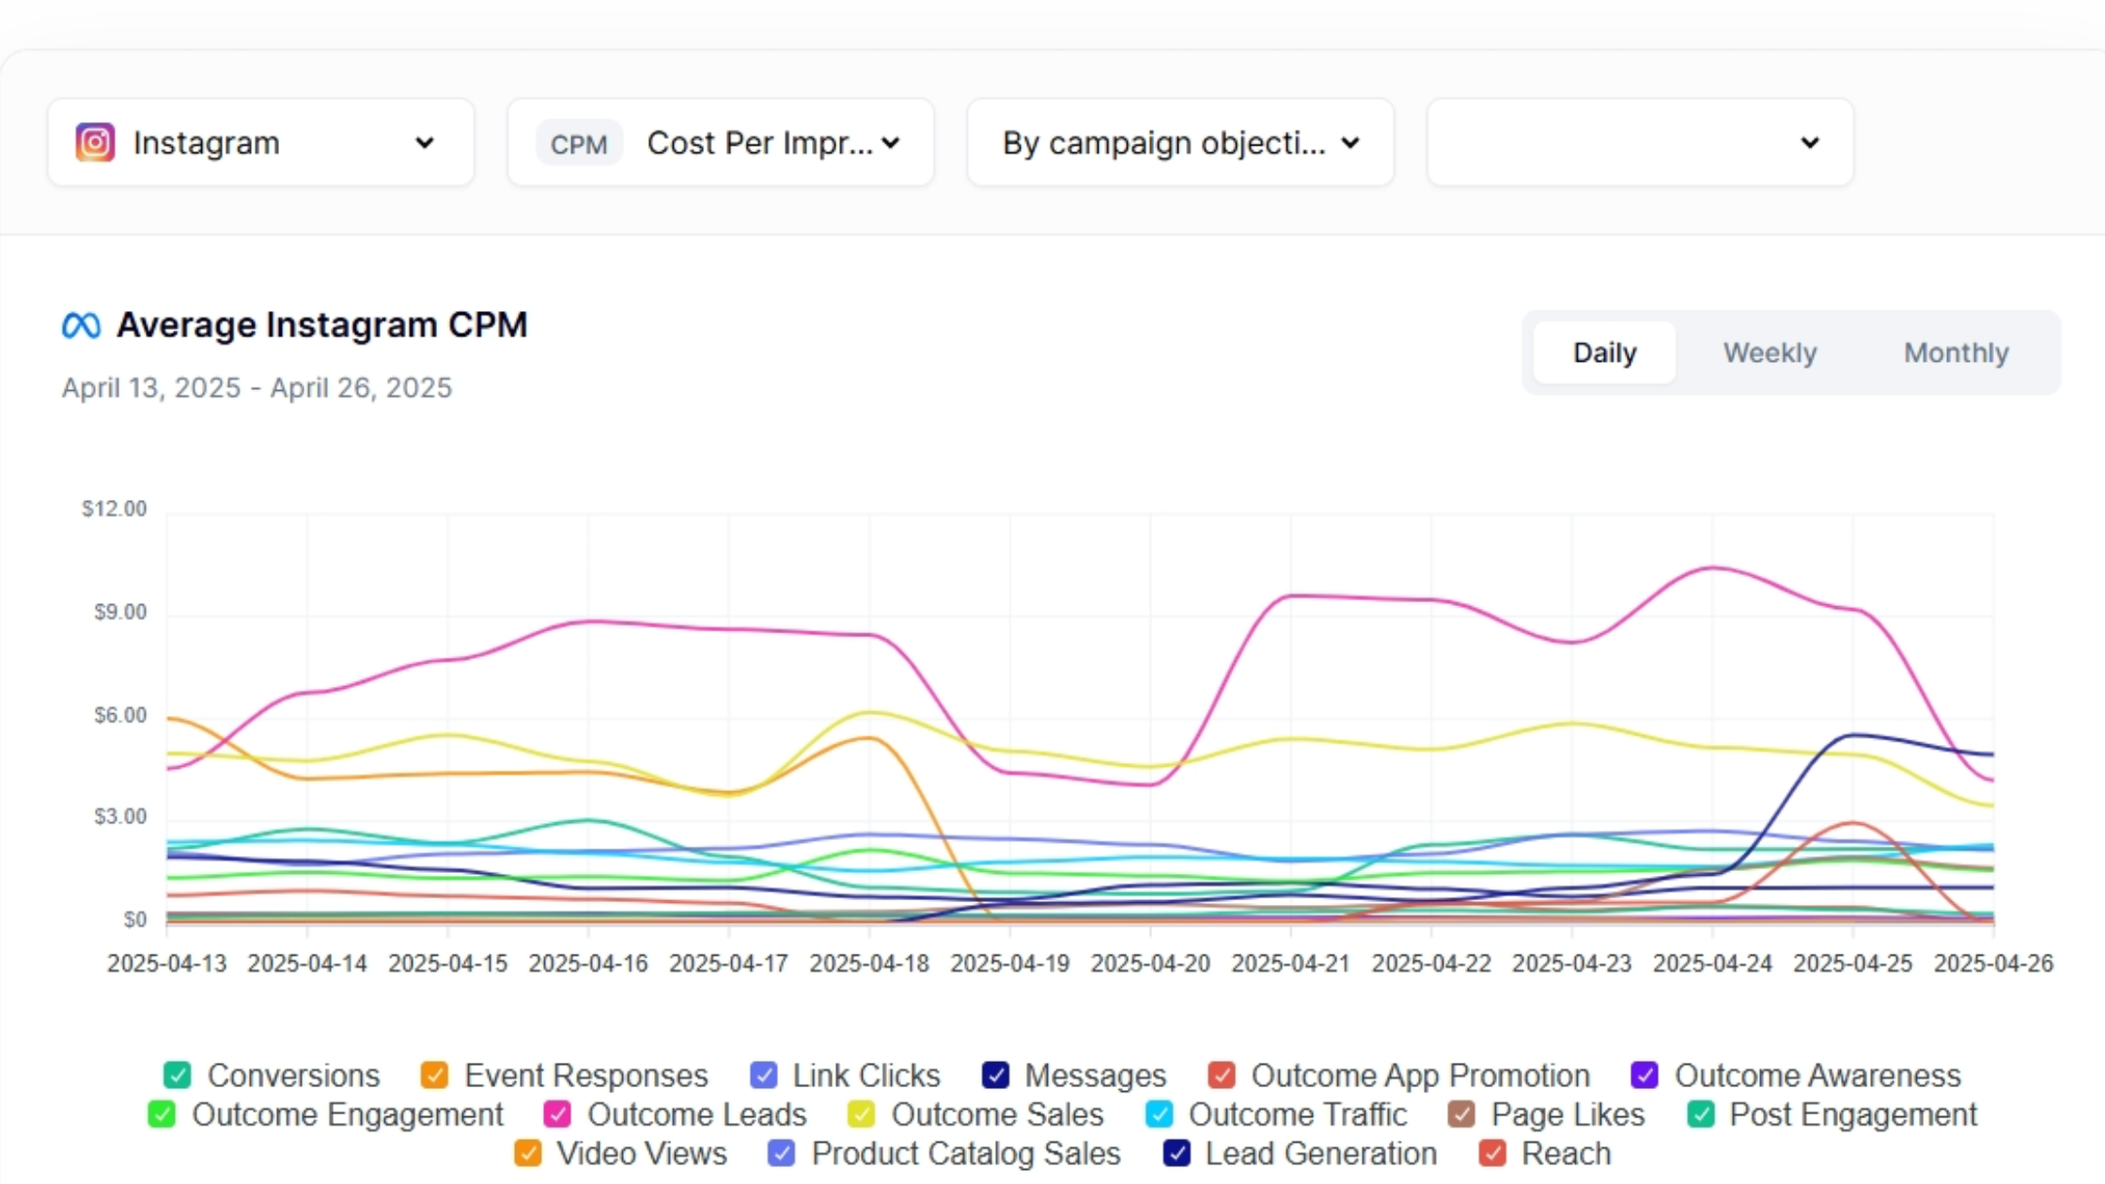Uncheck the Link Clicks legend item
The width and height of the screenshot is (2105, 1184).
coord(763,1075)
